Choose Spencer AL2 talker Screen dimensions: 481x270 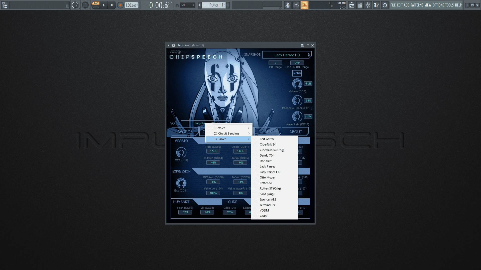pos(274,199)
